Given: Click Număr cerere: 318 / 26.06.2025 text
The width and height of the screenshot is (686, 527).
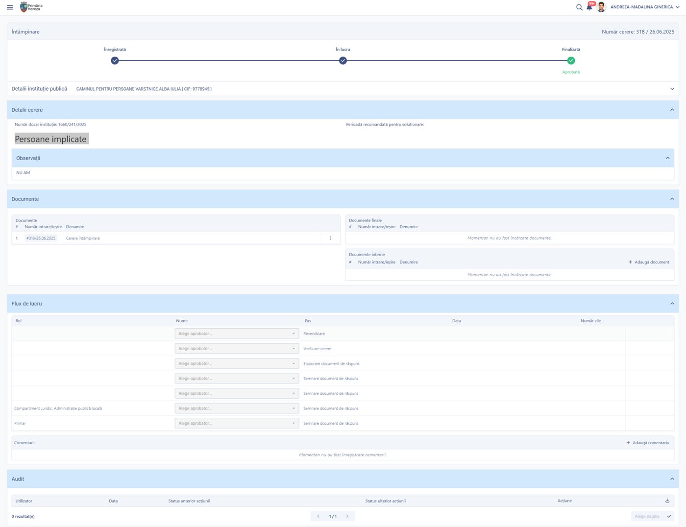Looking at the screenshot, I should tap(638, 32).
